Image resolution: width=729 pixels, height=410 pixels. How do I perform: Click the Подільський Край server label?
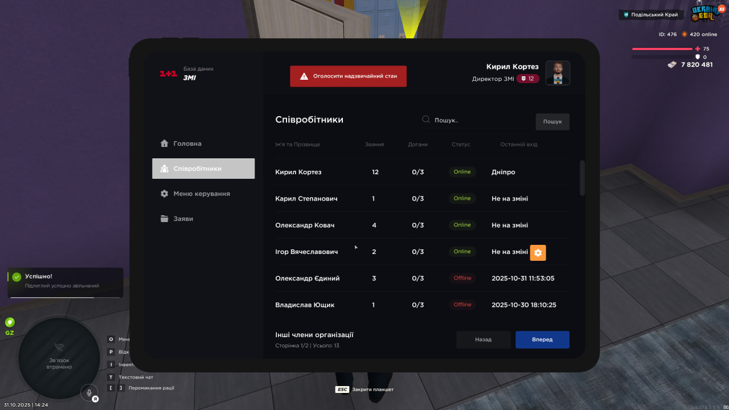[651, 15]
